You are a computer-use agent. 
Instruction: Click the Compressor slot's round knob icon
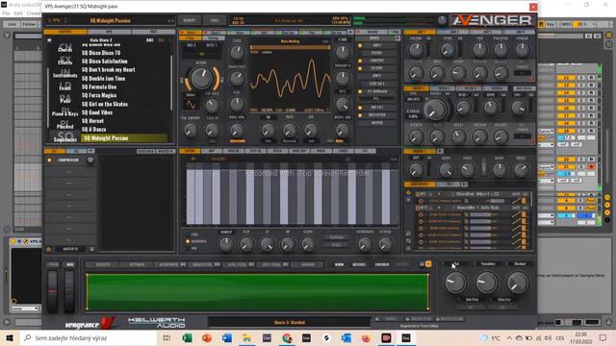click(90, 161)
